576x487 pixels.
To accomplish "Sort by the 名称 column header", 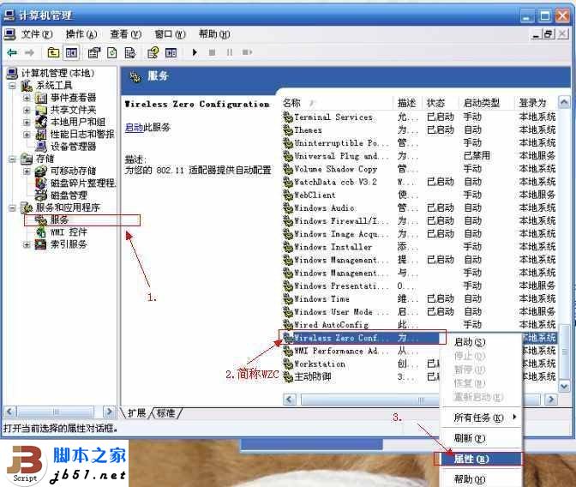I will (338, 103).
